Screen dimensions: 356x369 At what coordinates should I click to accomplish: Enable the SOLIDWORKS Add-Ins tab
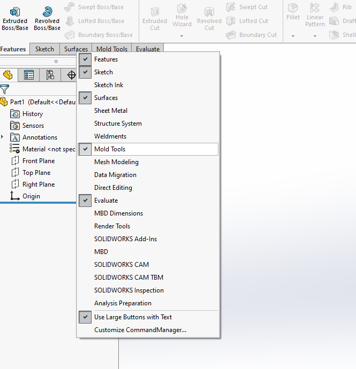[148, 239]
